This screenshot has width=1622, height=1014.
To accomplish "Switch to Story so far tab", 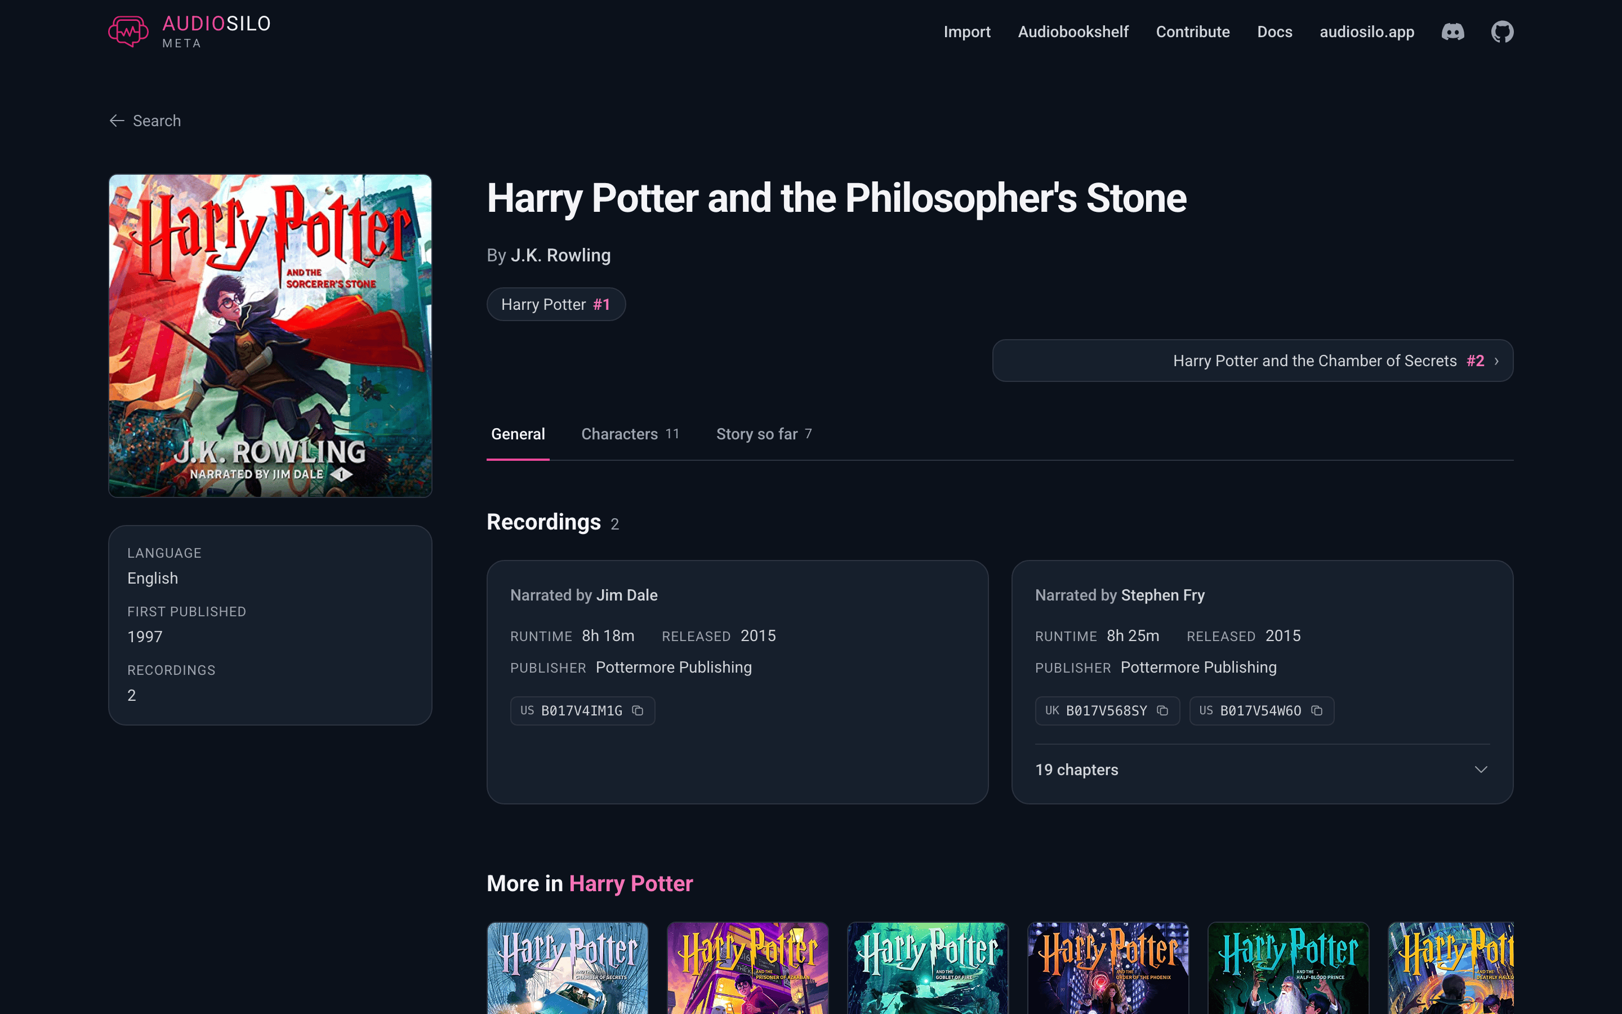I will tap(764, 434).
